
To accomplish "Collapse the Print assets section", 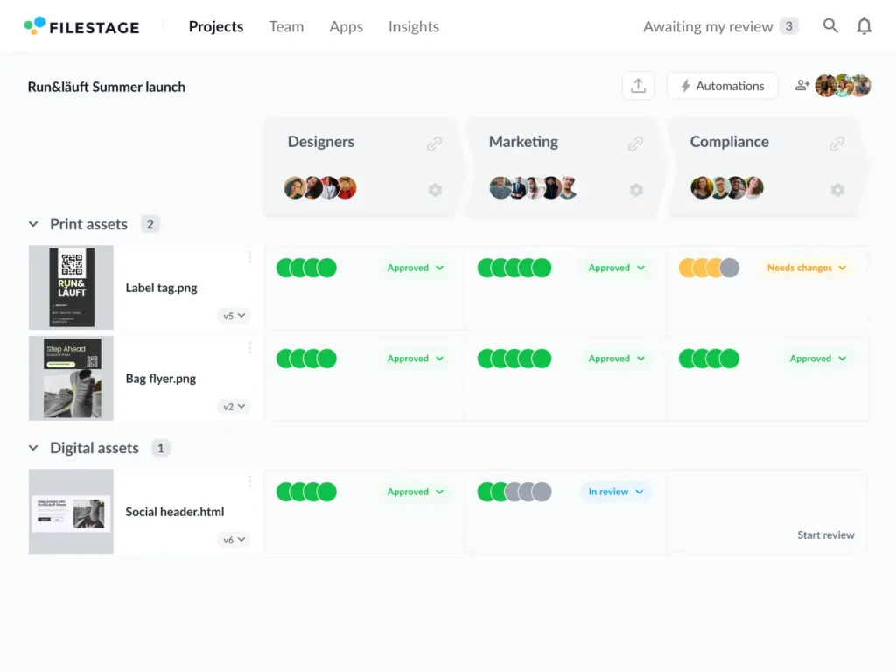I will click(x=33, y=224).
